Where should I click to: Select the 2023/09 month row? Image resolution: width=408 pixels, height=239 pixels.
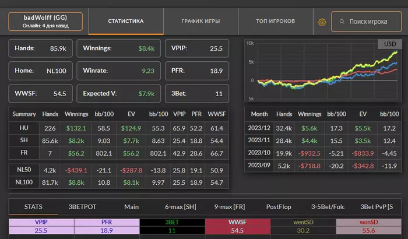point(323,166)
